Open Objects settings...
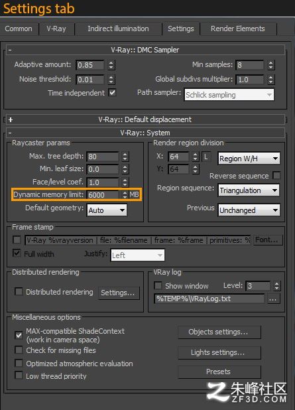This screenshot has width=295, height=410. [x=219, y=332]
